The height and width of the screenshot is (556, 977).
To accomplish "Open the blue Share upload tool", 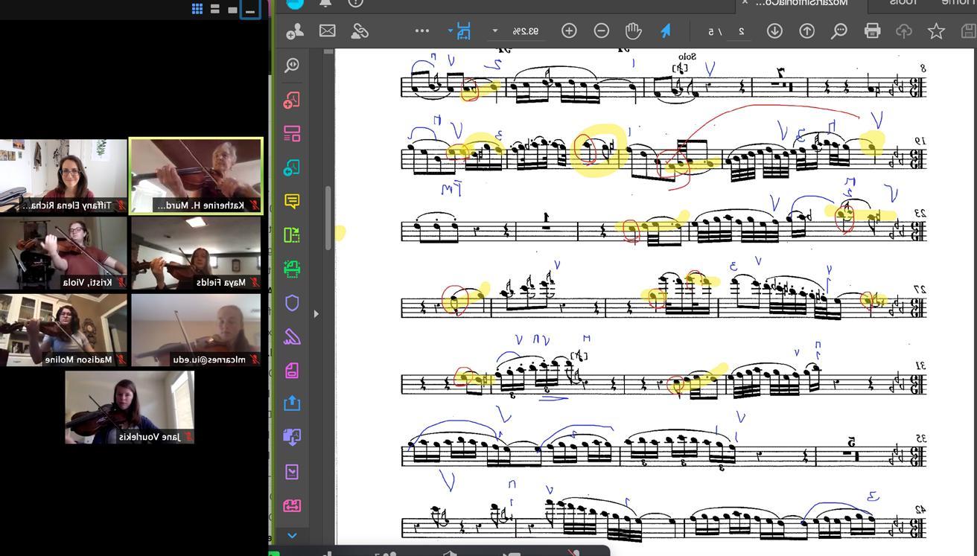I will pyautogui.click(x=292, y=403).
